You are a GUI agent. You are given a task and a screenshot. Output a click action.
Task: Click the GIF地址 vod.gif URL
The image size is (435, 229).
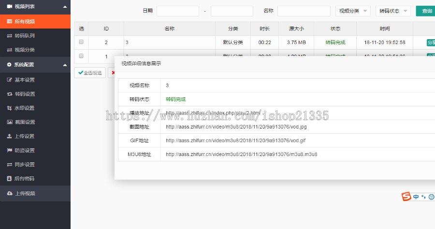[235, 140]
